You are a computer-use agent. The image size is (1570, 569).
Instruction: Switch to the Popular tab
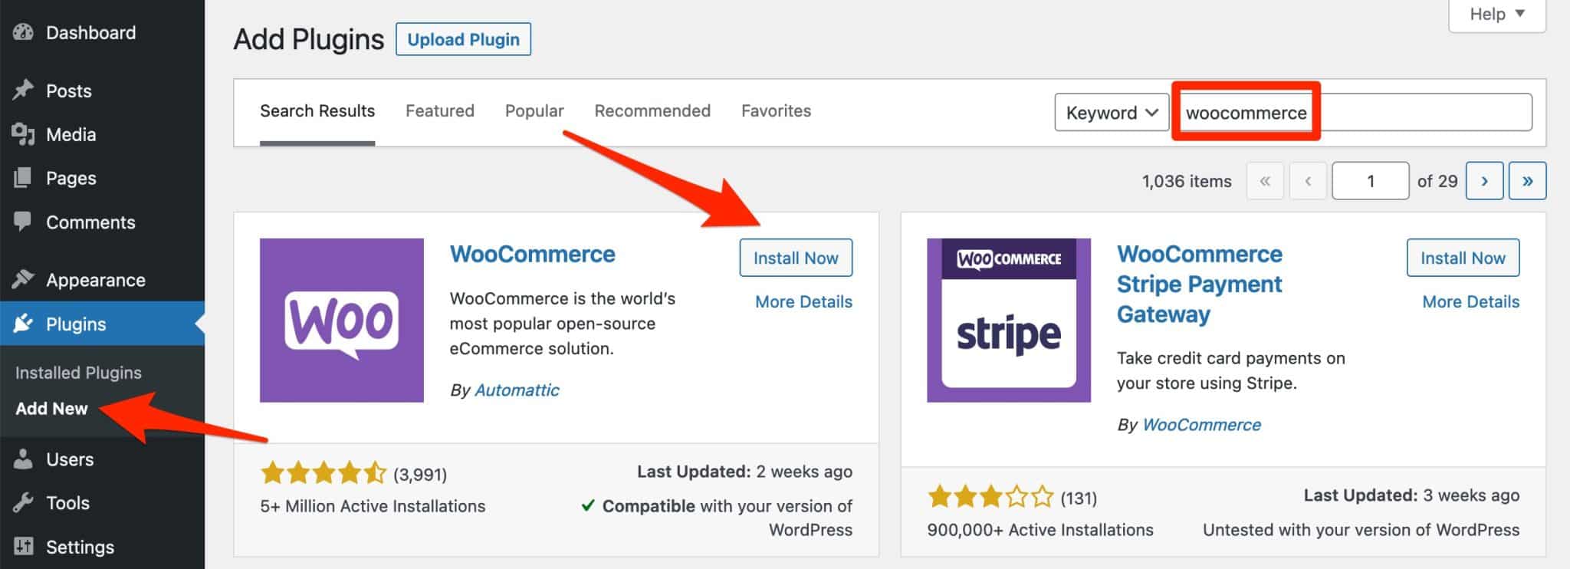click(x=534, y=111)
